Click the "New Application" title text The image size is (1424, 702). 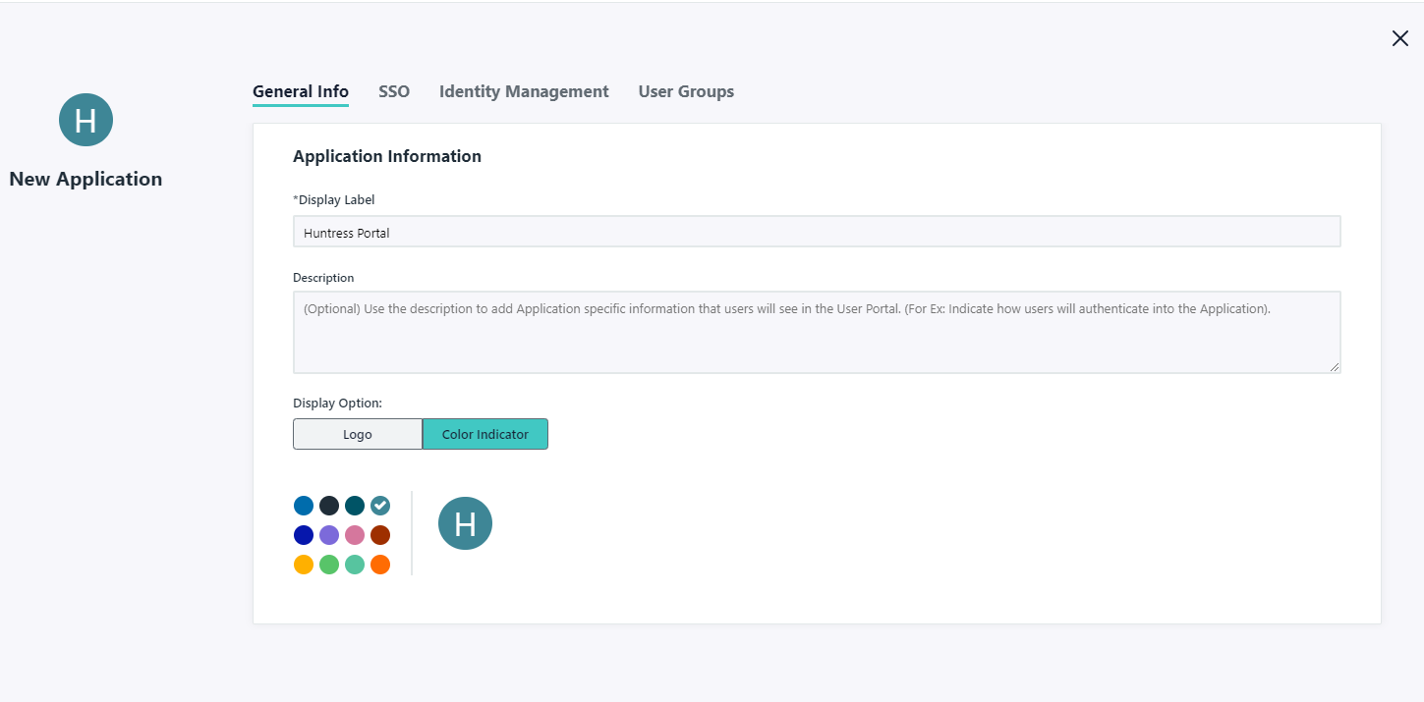[x=85, y=179]
